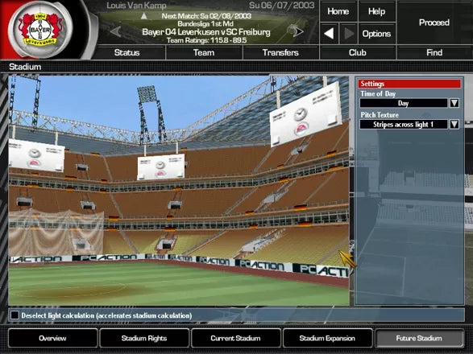Click the Stripes across light 1 field
This screenshot has width=473, height=354.
[x=404, y=124]
